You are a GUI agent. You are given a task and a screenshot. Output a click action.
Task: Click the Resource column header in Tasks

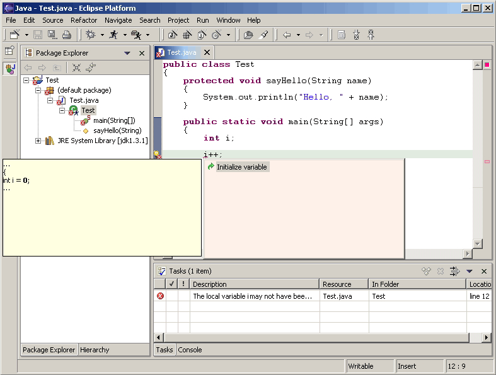tap(344, 284)
